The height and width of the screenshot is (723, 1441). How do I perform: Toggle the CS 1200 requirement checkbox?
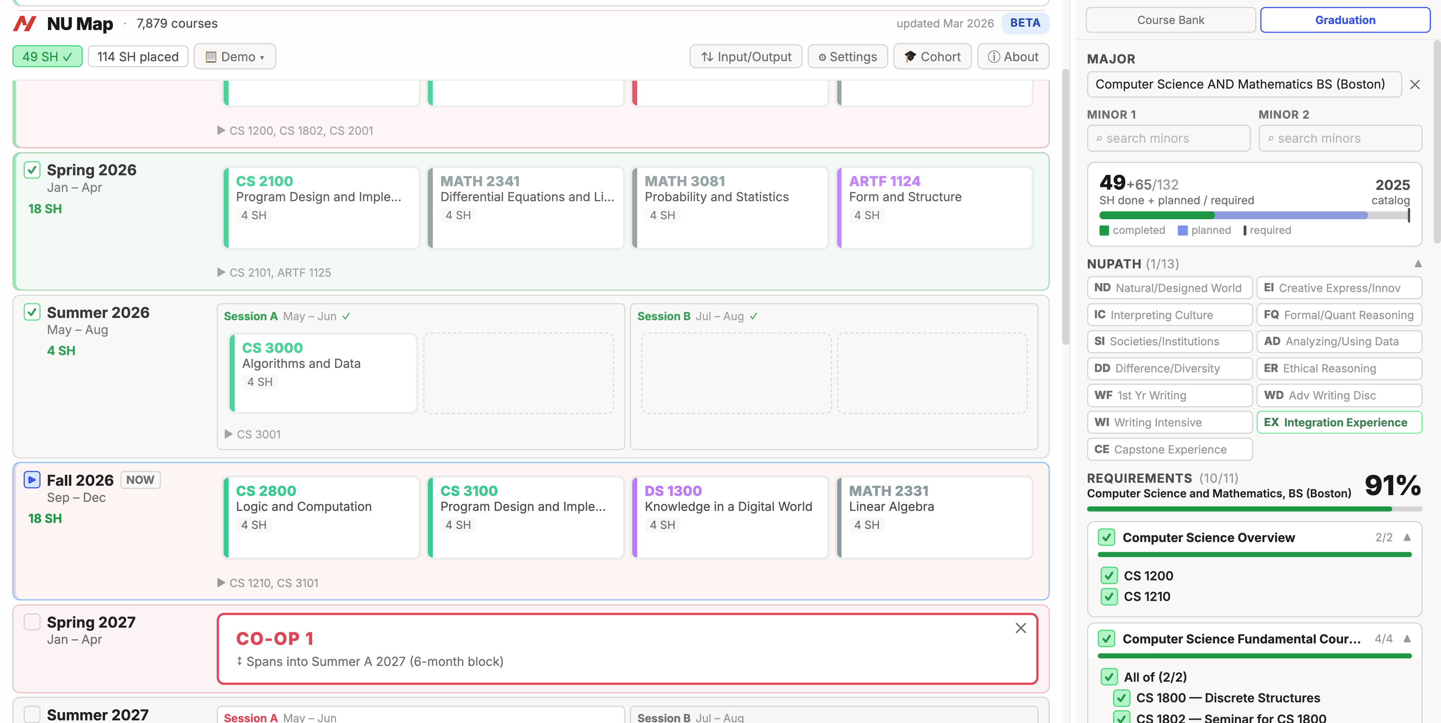coord(1109,576)
